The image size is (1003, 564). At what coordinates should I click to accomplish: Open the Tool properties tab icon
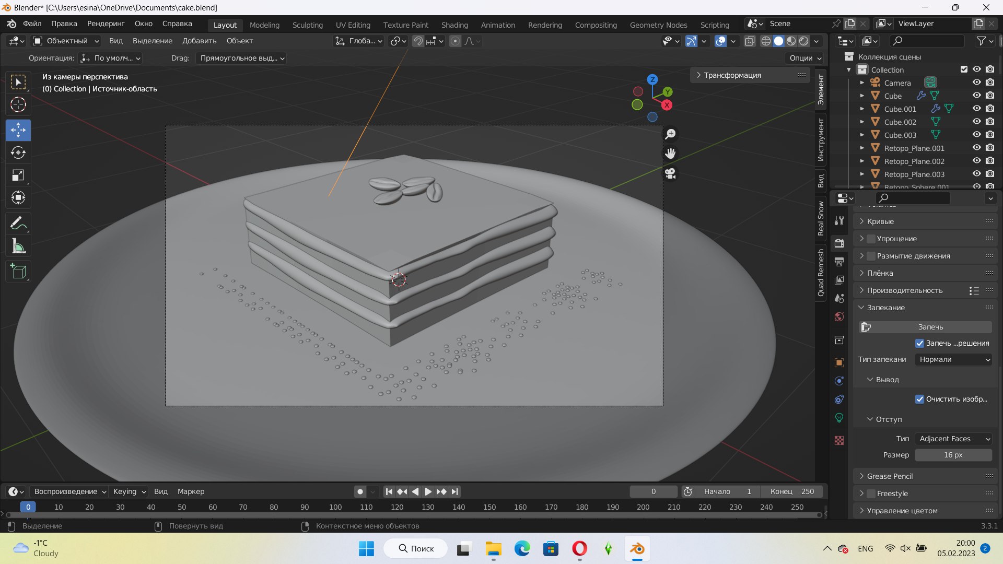point(839,221)
